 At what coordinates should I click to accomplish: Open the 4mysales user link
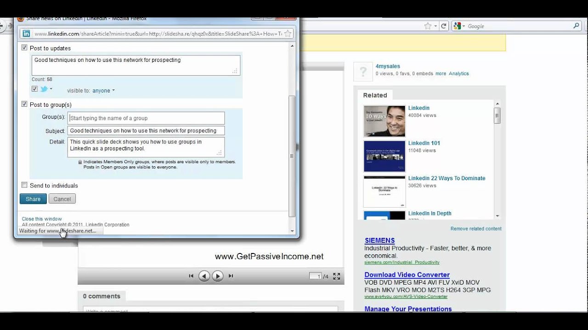pyautogui.click(x=388, y=66)
